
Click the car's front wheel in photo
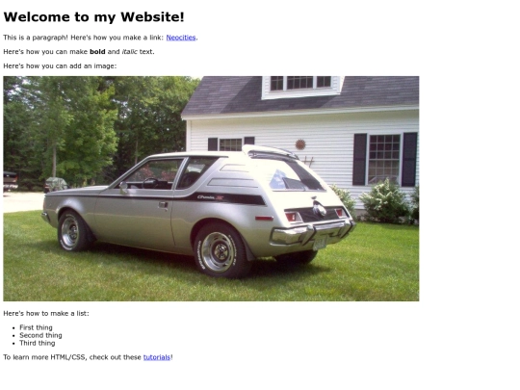[x=71, y=231]
